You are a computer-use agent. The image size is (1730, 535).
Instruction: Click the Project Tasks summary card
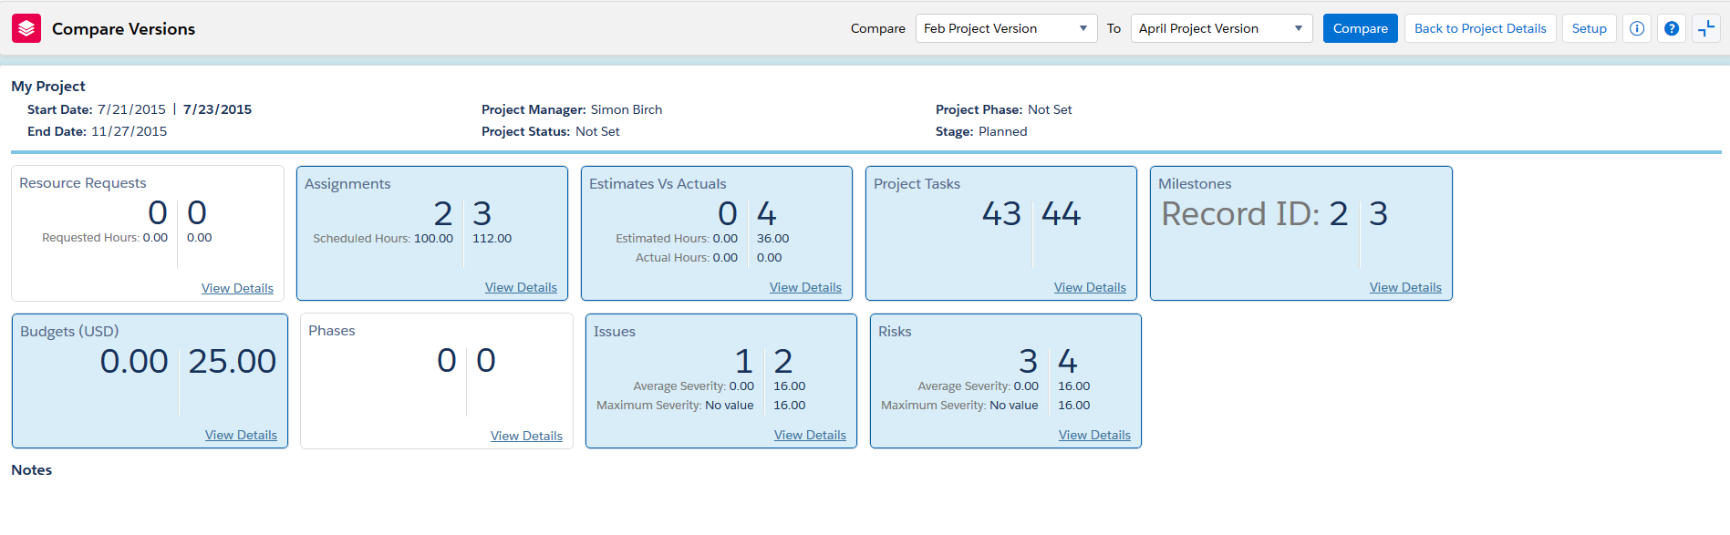[1000, 246]
